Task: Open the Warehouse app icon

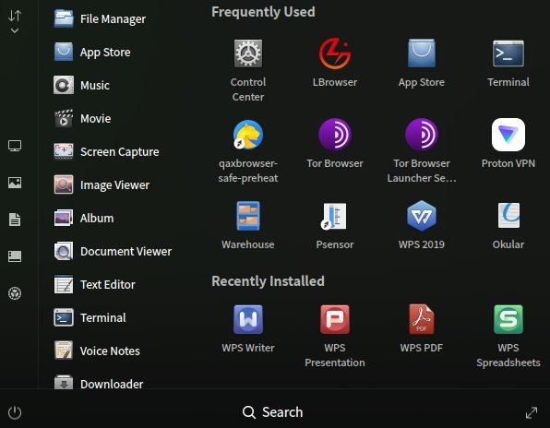Action: pos(248,216)
